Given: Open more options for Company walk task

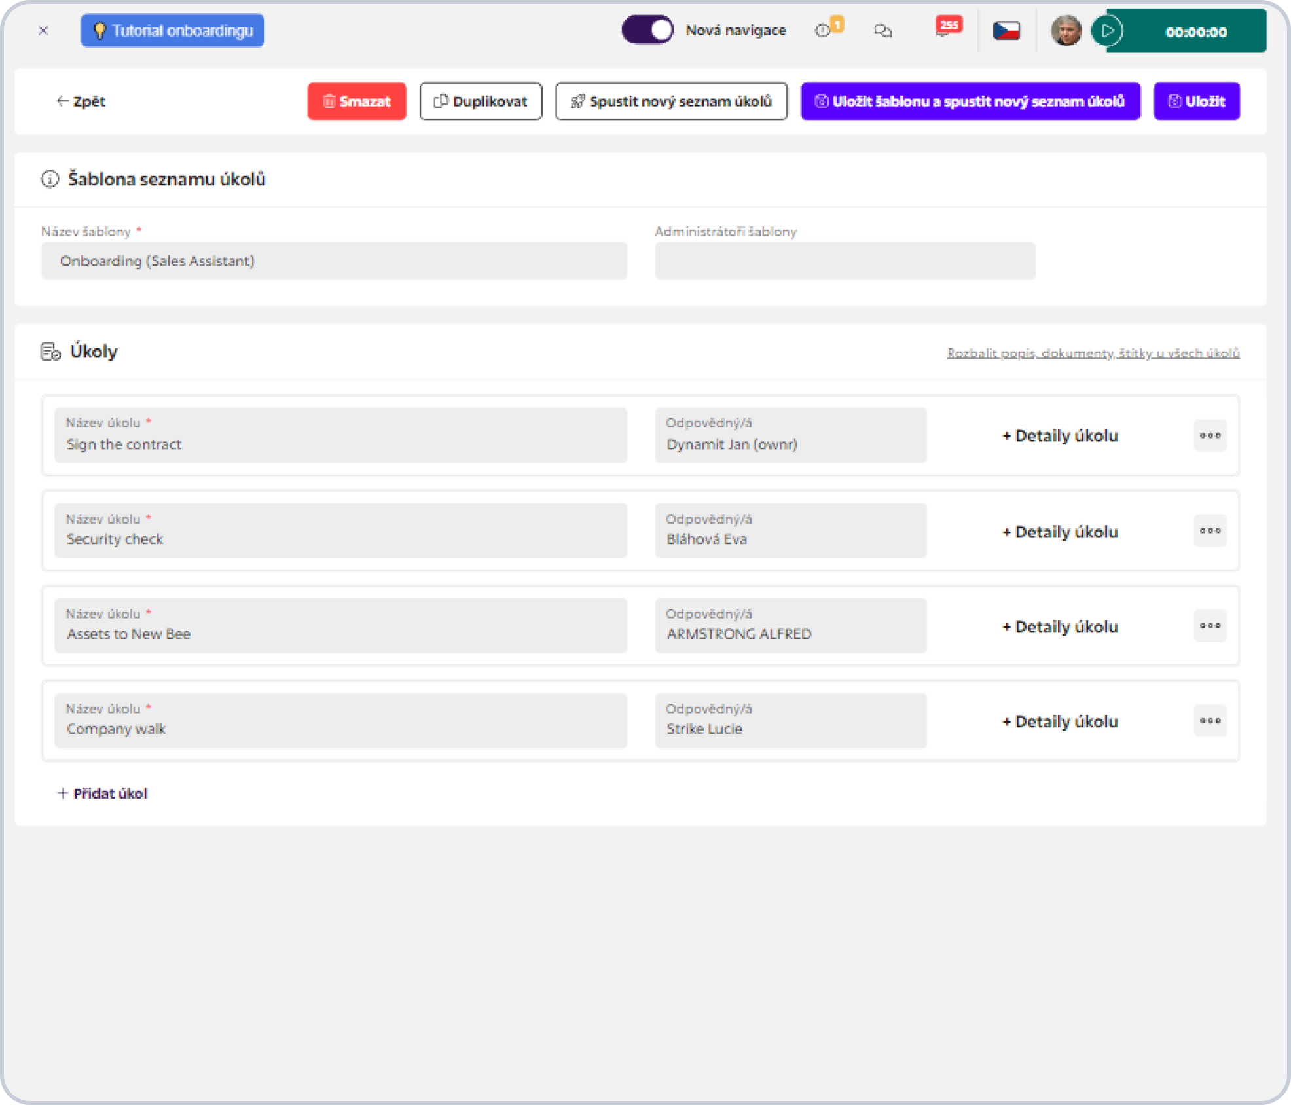Looking at the screenshot, I should click(1210, 721).
